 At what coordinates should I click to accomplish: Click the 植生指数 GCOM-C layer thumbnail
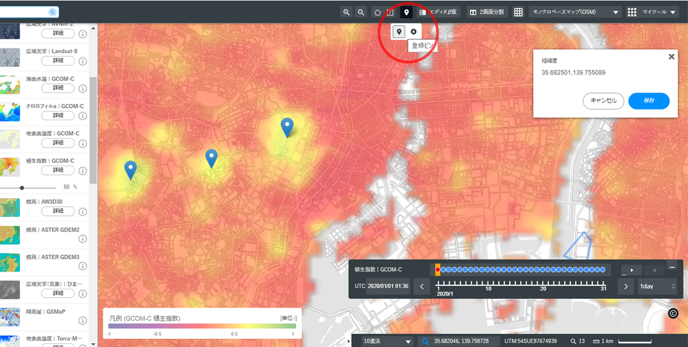point(10,167)
